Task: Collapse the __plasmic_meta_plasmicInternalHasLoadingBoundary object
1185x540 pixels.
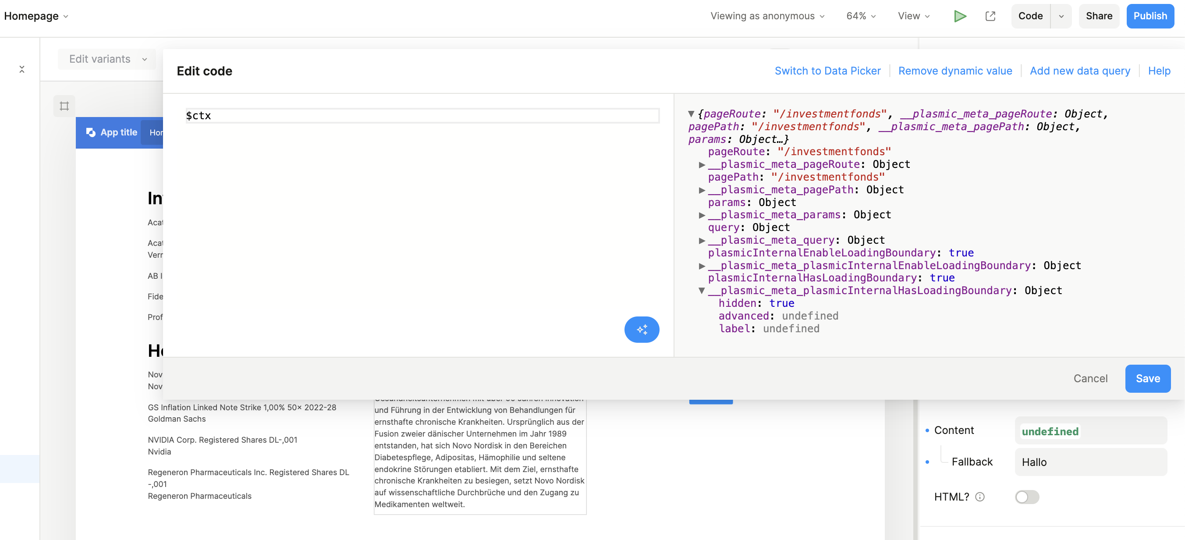Action: pyautogui.click(x=702, y=291)
